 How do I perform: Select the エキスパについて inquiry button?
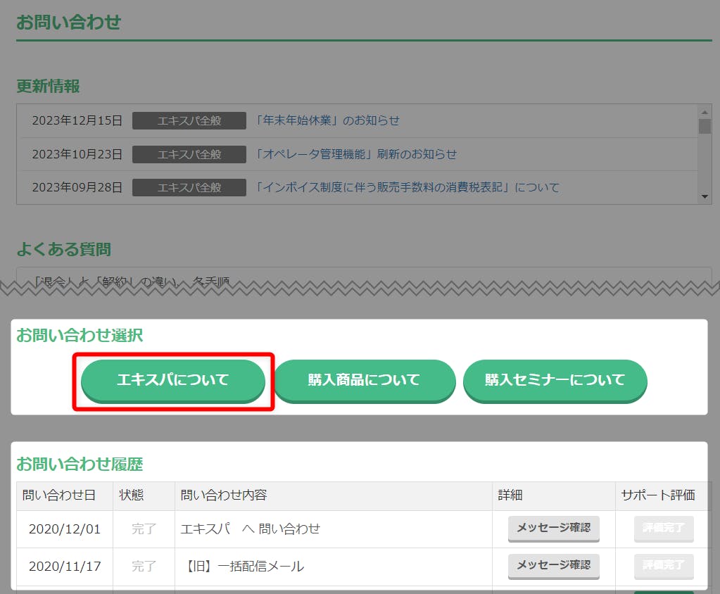tap(173, 381)
